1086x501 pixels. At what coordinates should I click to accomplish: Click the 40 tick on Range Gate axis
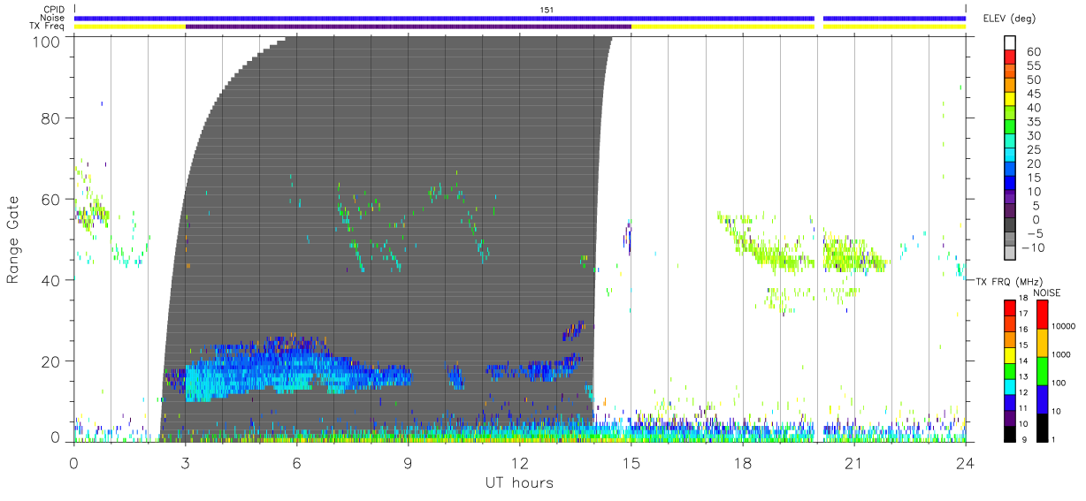click(x=52, y=280)
